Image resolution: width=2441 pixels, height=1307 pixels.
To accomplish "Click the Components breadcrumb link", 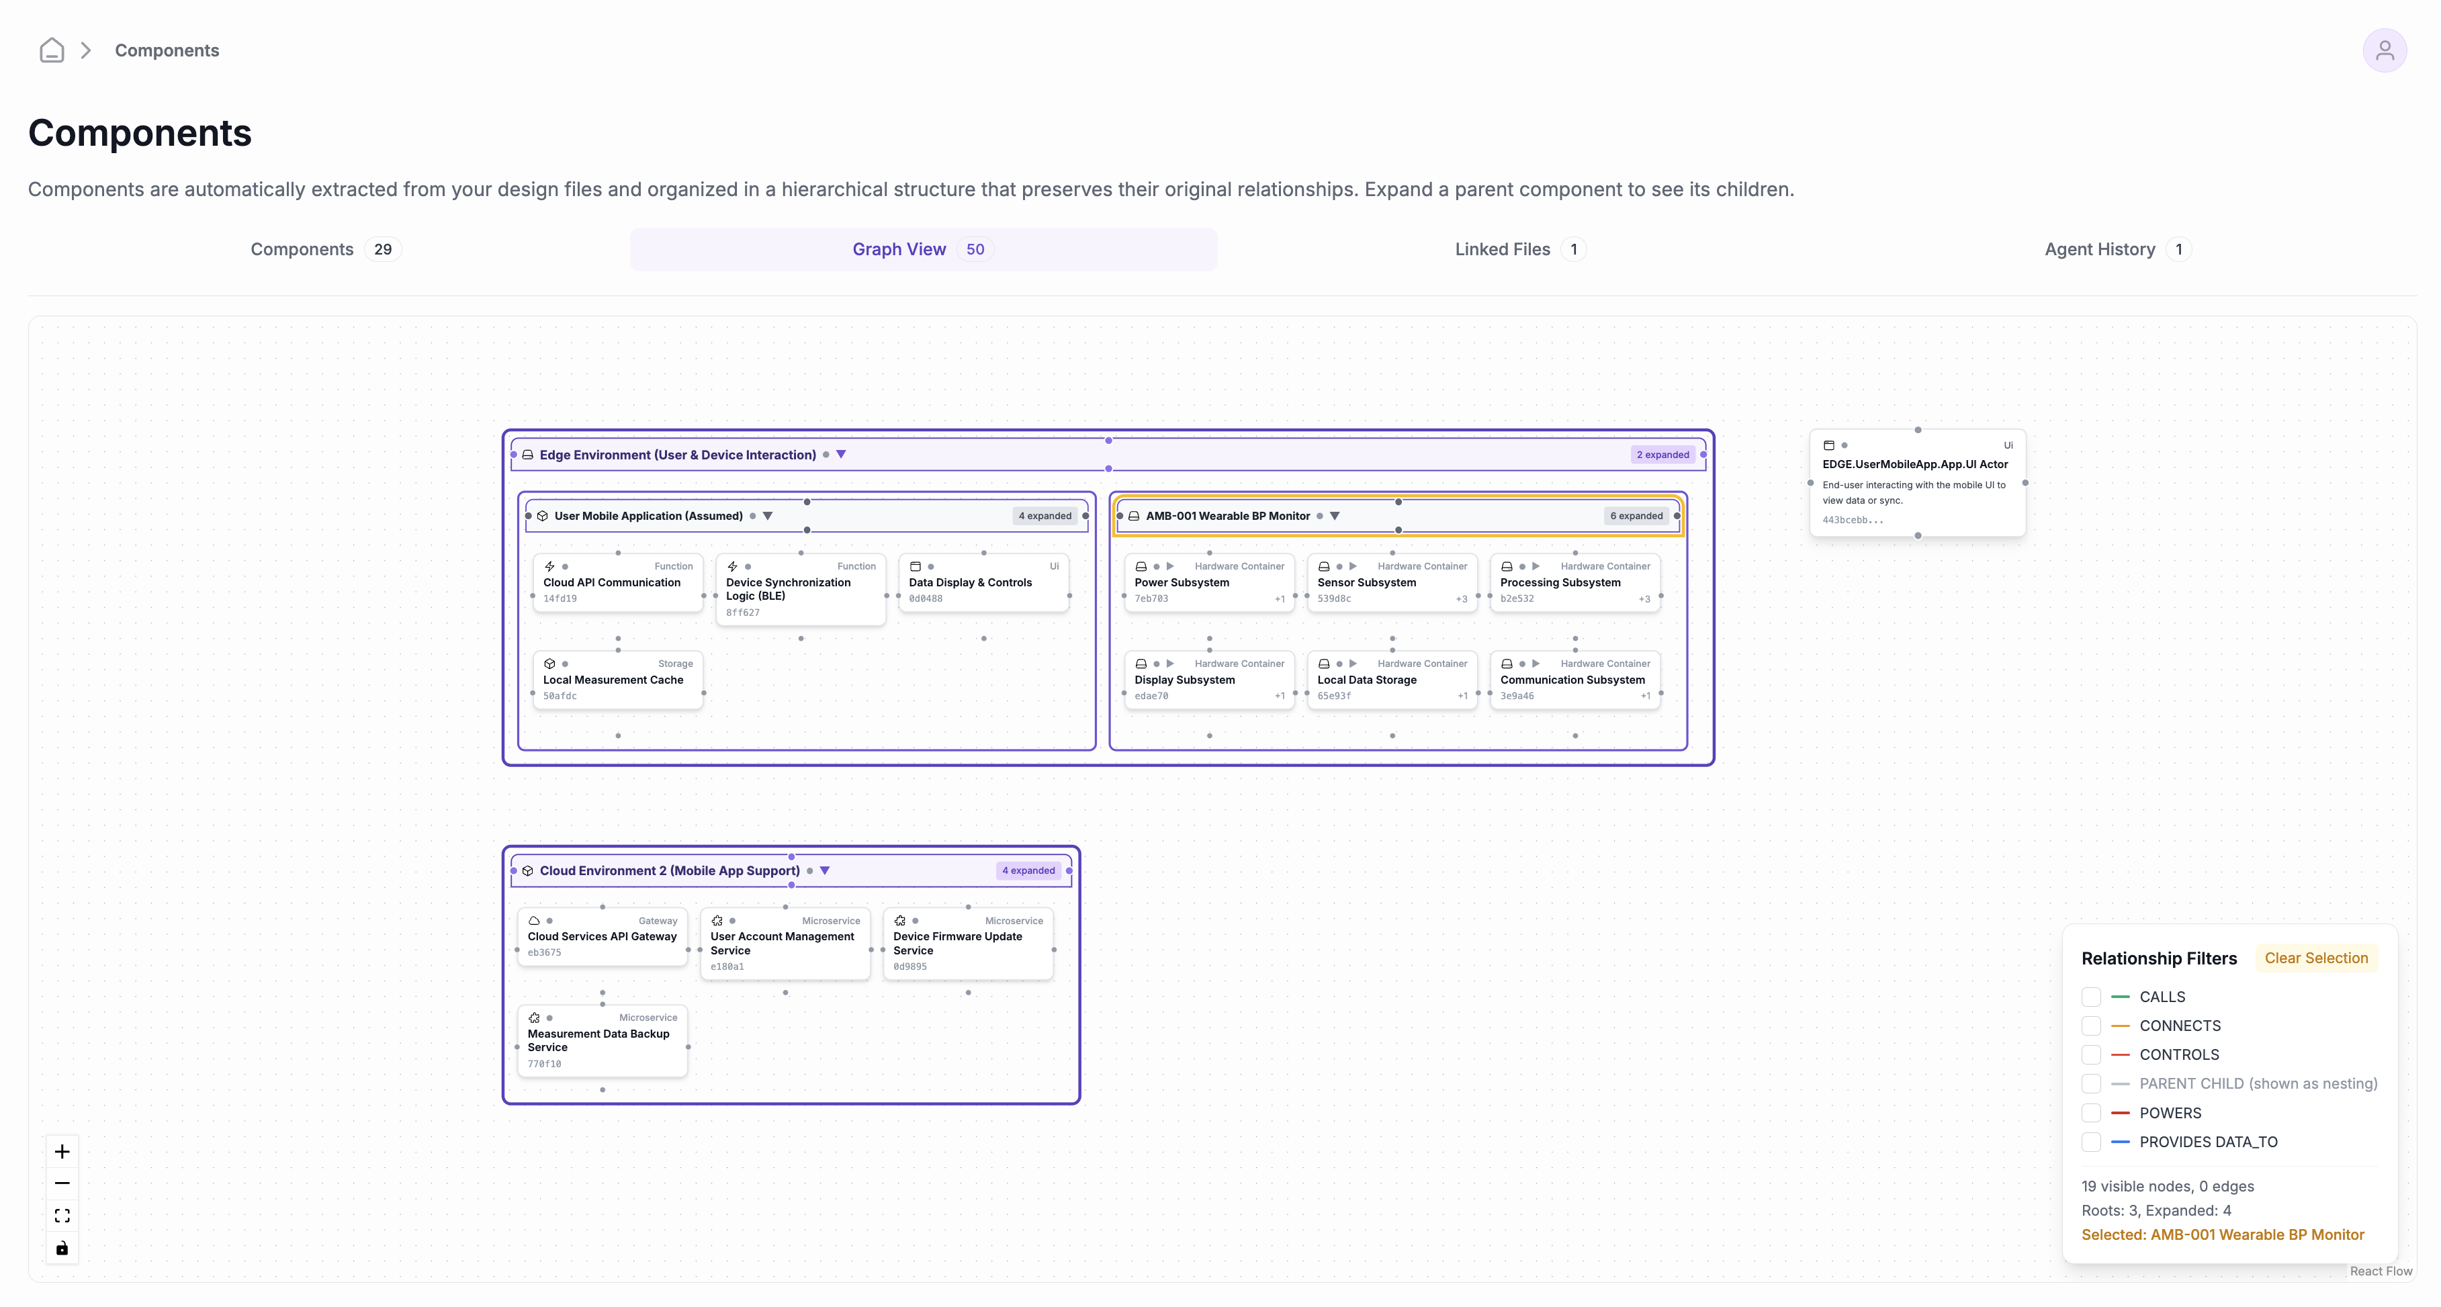I will point(167,50).
